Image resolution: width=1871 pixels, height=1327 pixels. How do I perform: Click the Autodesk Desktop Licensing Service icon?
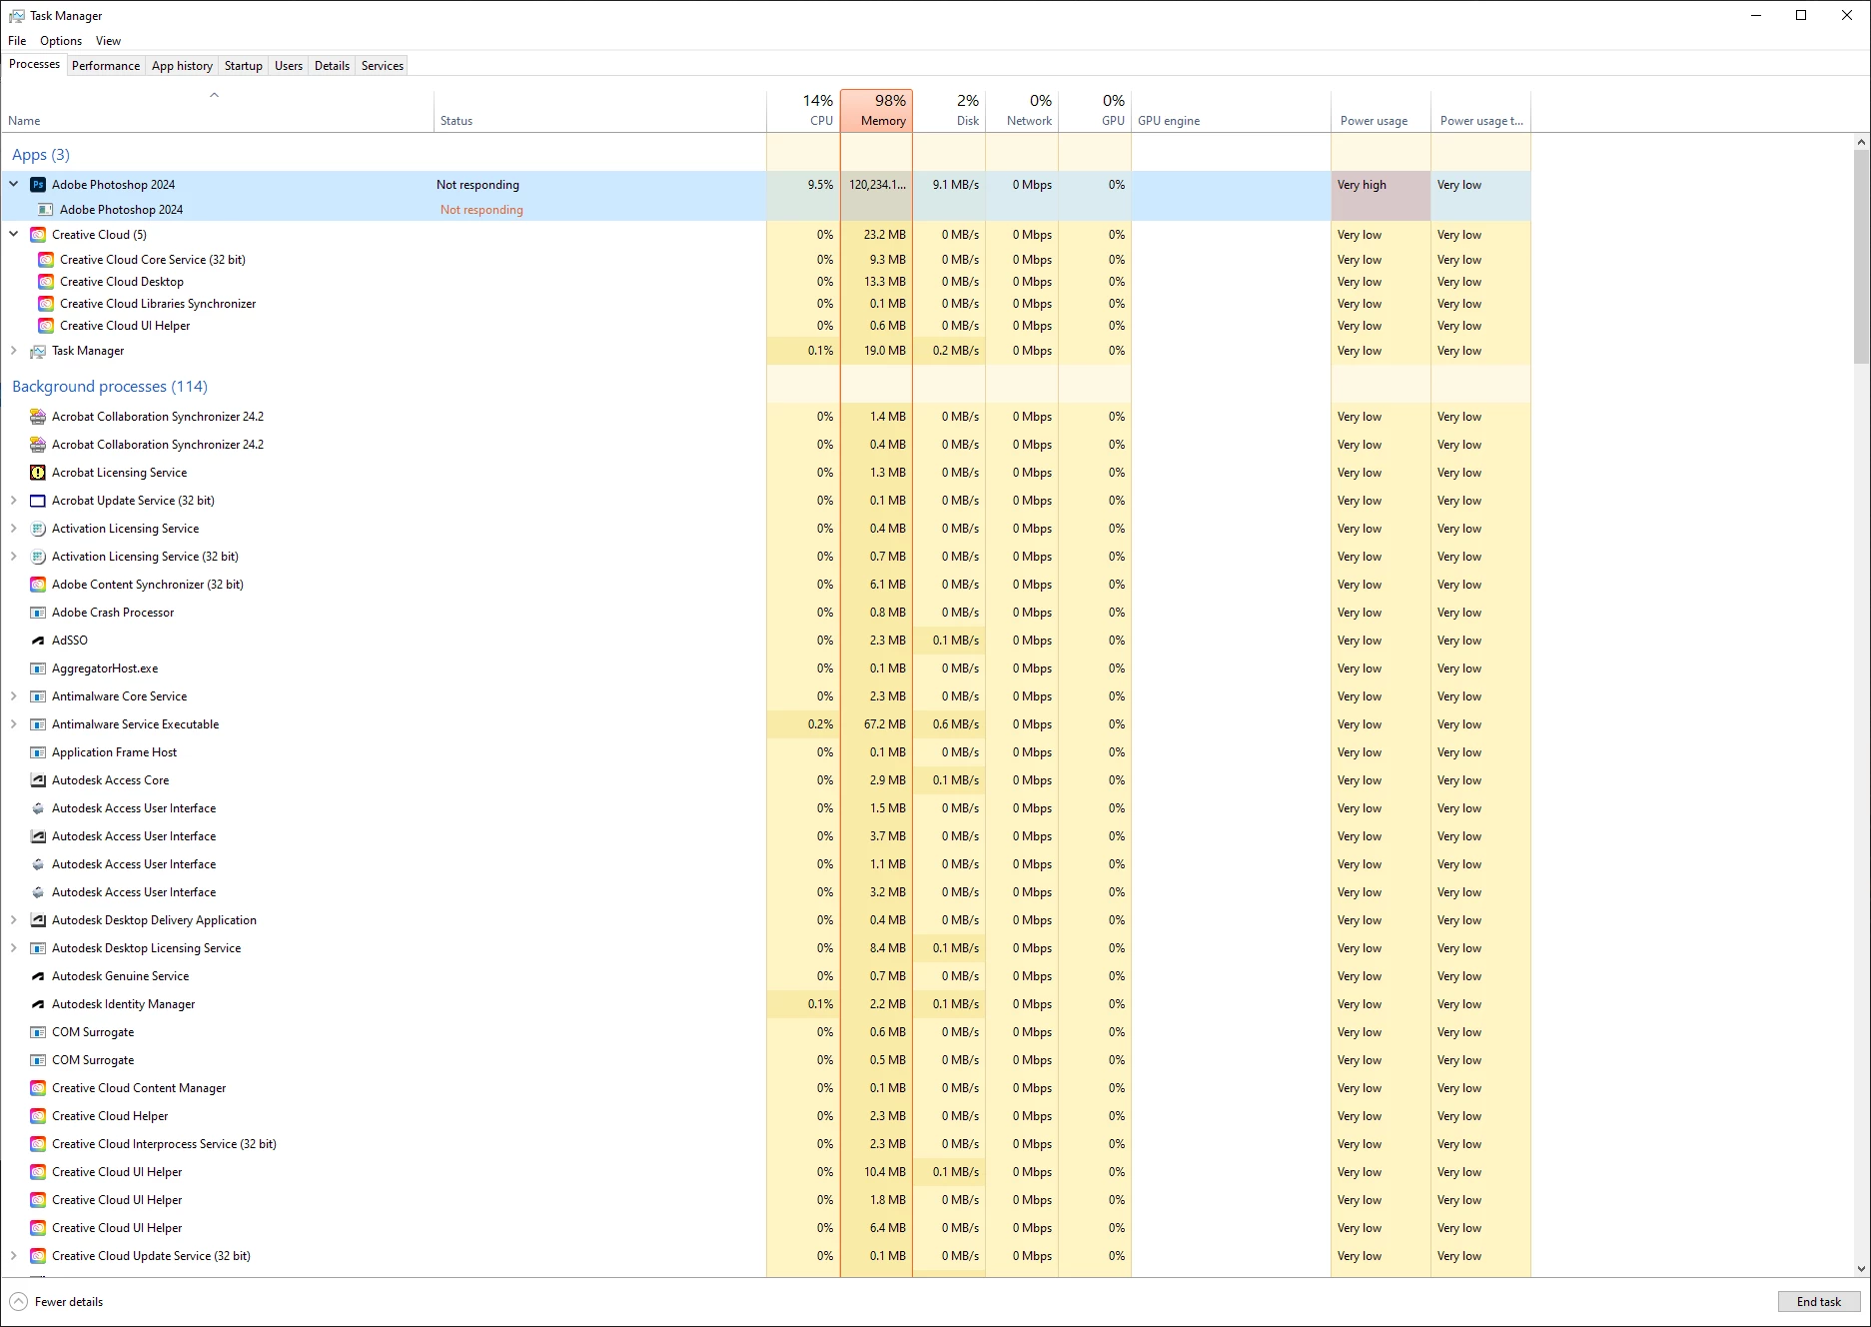click(38, 948)
